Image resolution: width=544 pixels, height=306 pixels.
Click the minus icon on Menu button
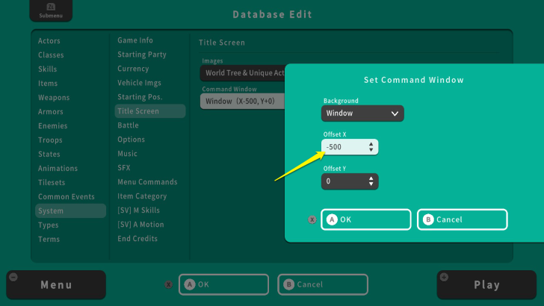click(x=13, y=277)
